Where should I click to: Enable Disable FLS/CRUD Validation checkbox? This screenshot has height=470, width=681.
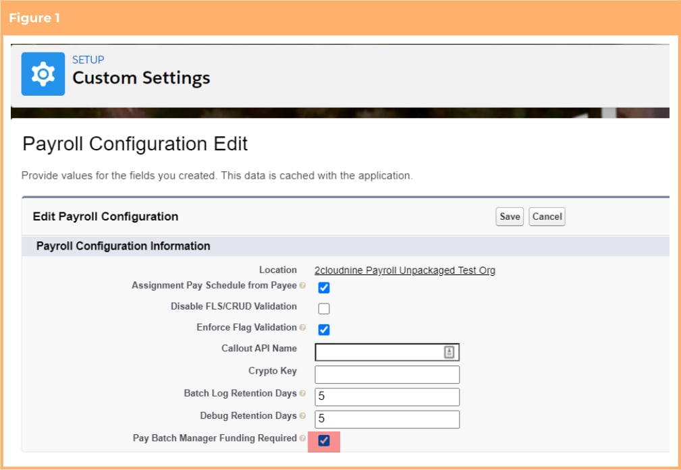pyautogui.click(x=324, y=309)
